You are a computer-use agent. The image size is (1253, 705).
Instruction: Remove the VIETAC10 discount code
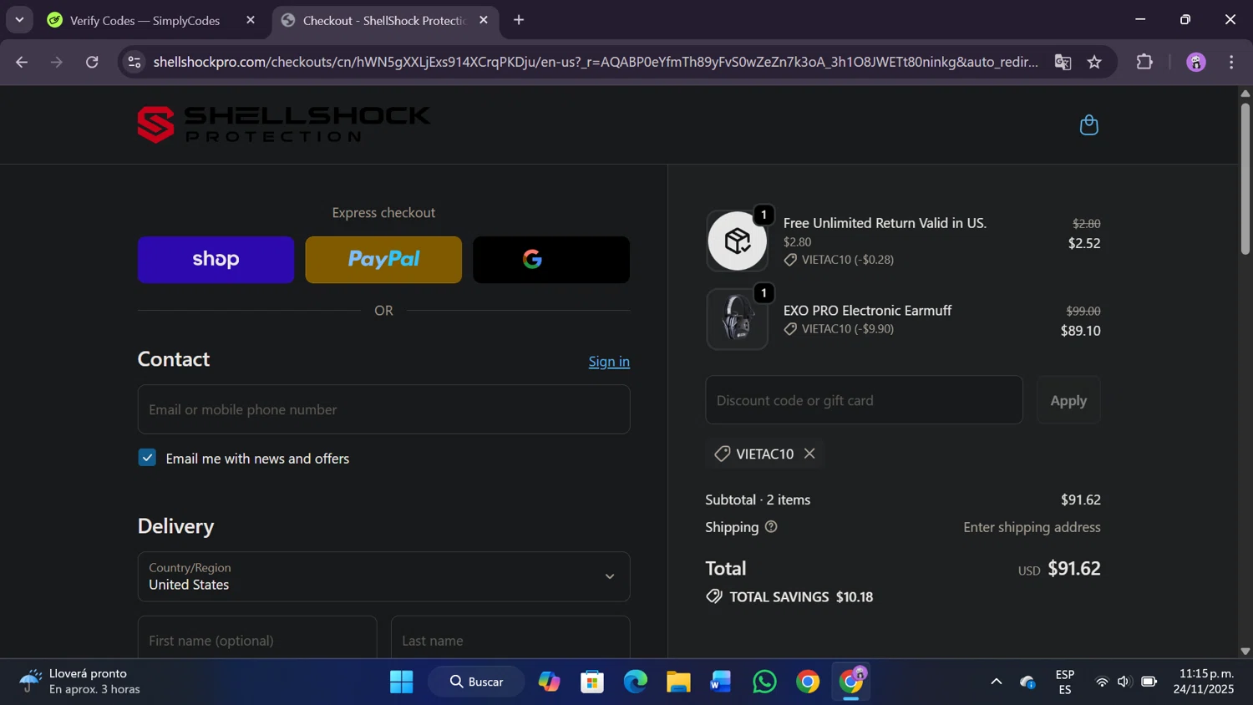[x=809, y=454]
